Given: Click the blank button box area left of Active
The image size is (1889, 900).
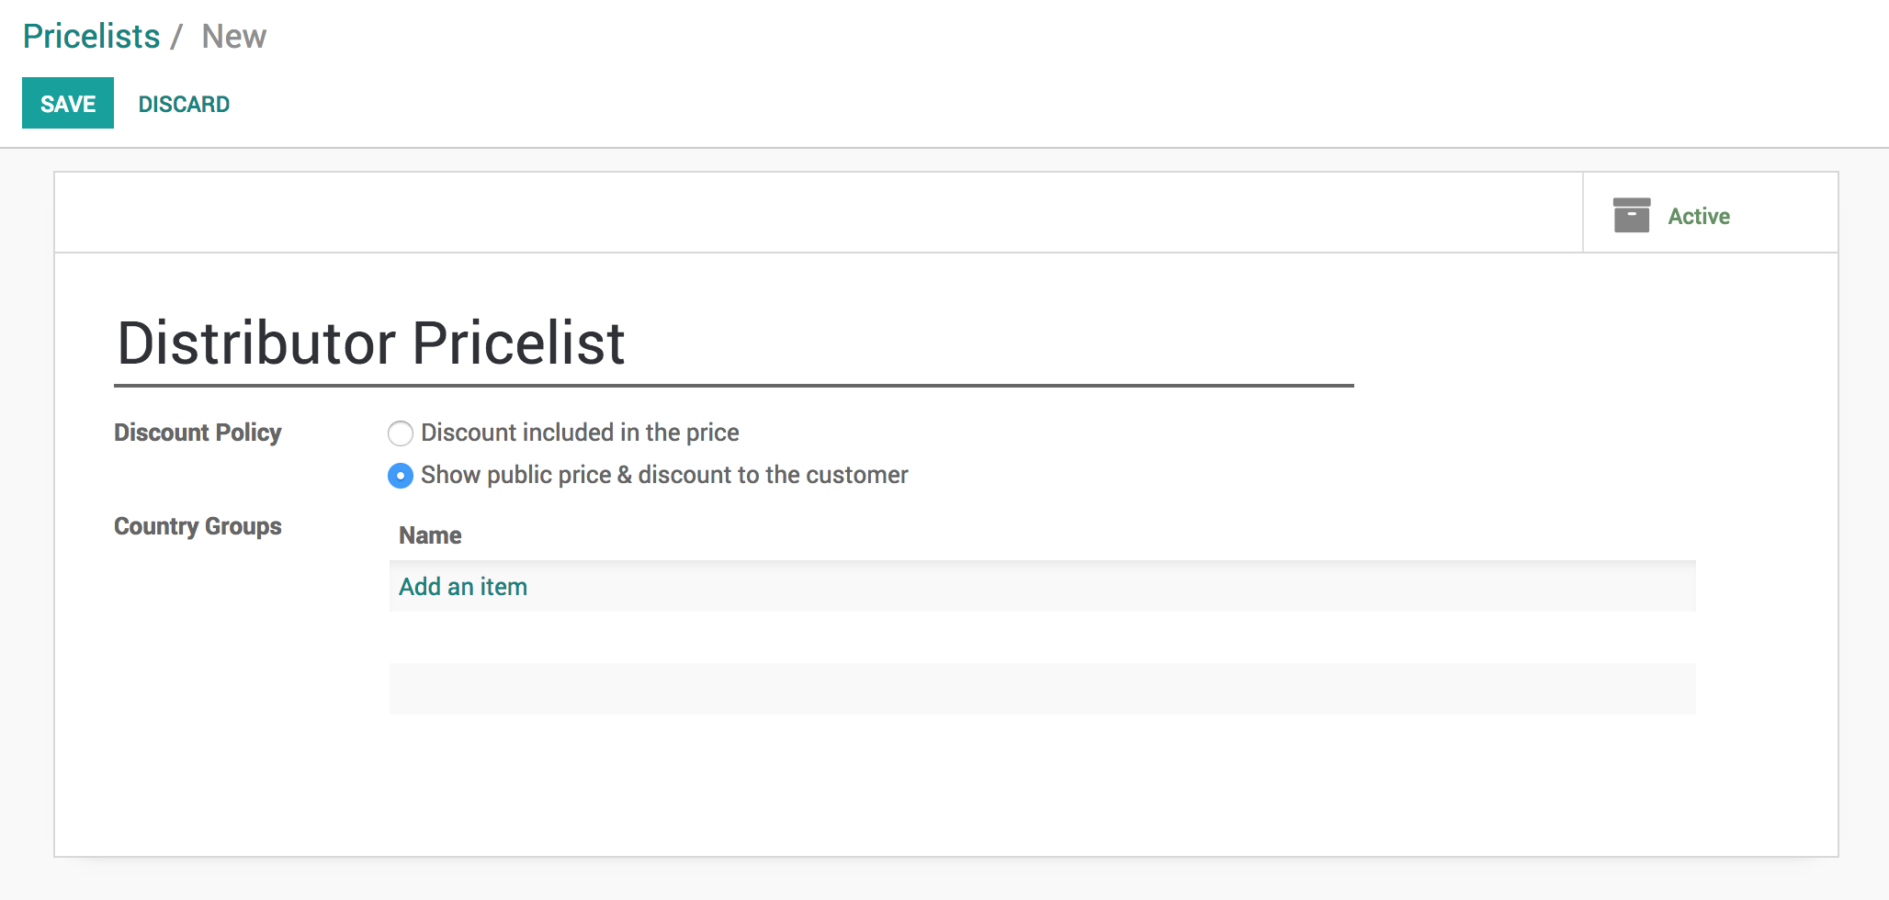Looking at the screenshot, I should 818,213.
